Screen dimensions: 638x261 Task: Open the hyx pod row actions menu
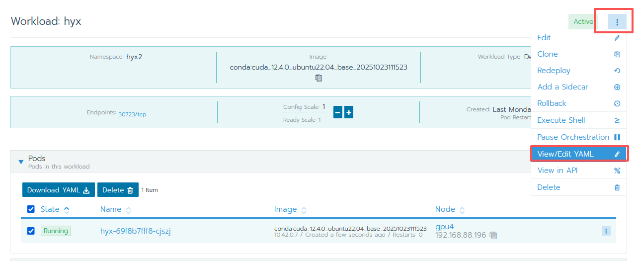(x=606, y=231)
